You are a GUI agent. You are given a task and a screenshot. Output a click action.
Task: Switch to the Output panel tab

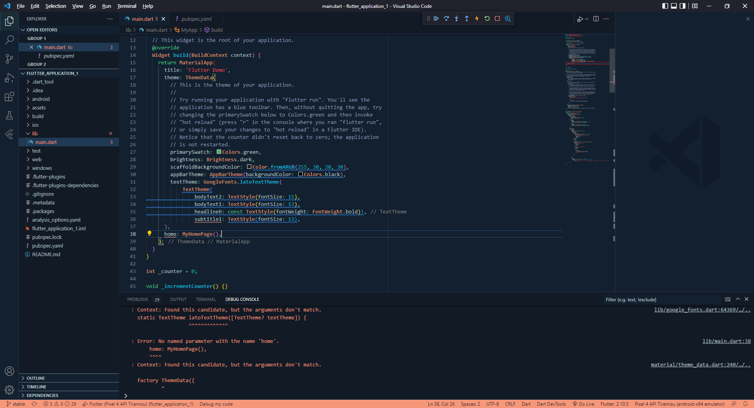coord(178,299)
